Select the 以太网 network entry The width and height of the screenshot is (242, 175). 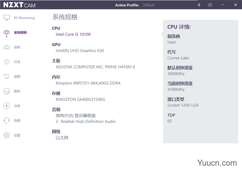tap(62, 137)
